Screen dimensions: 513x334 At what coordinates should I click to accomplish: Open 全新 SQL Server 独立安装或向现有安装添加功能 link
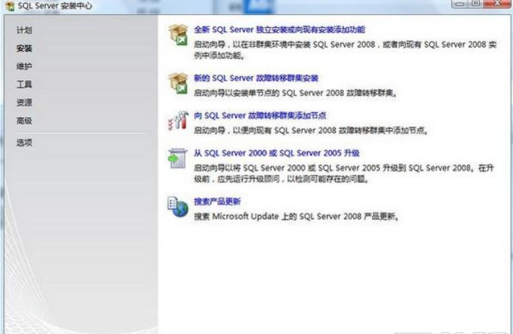(x=279, y=30)
